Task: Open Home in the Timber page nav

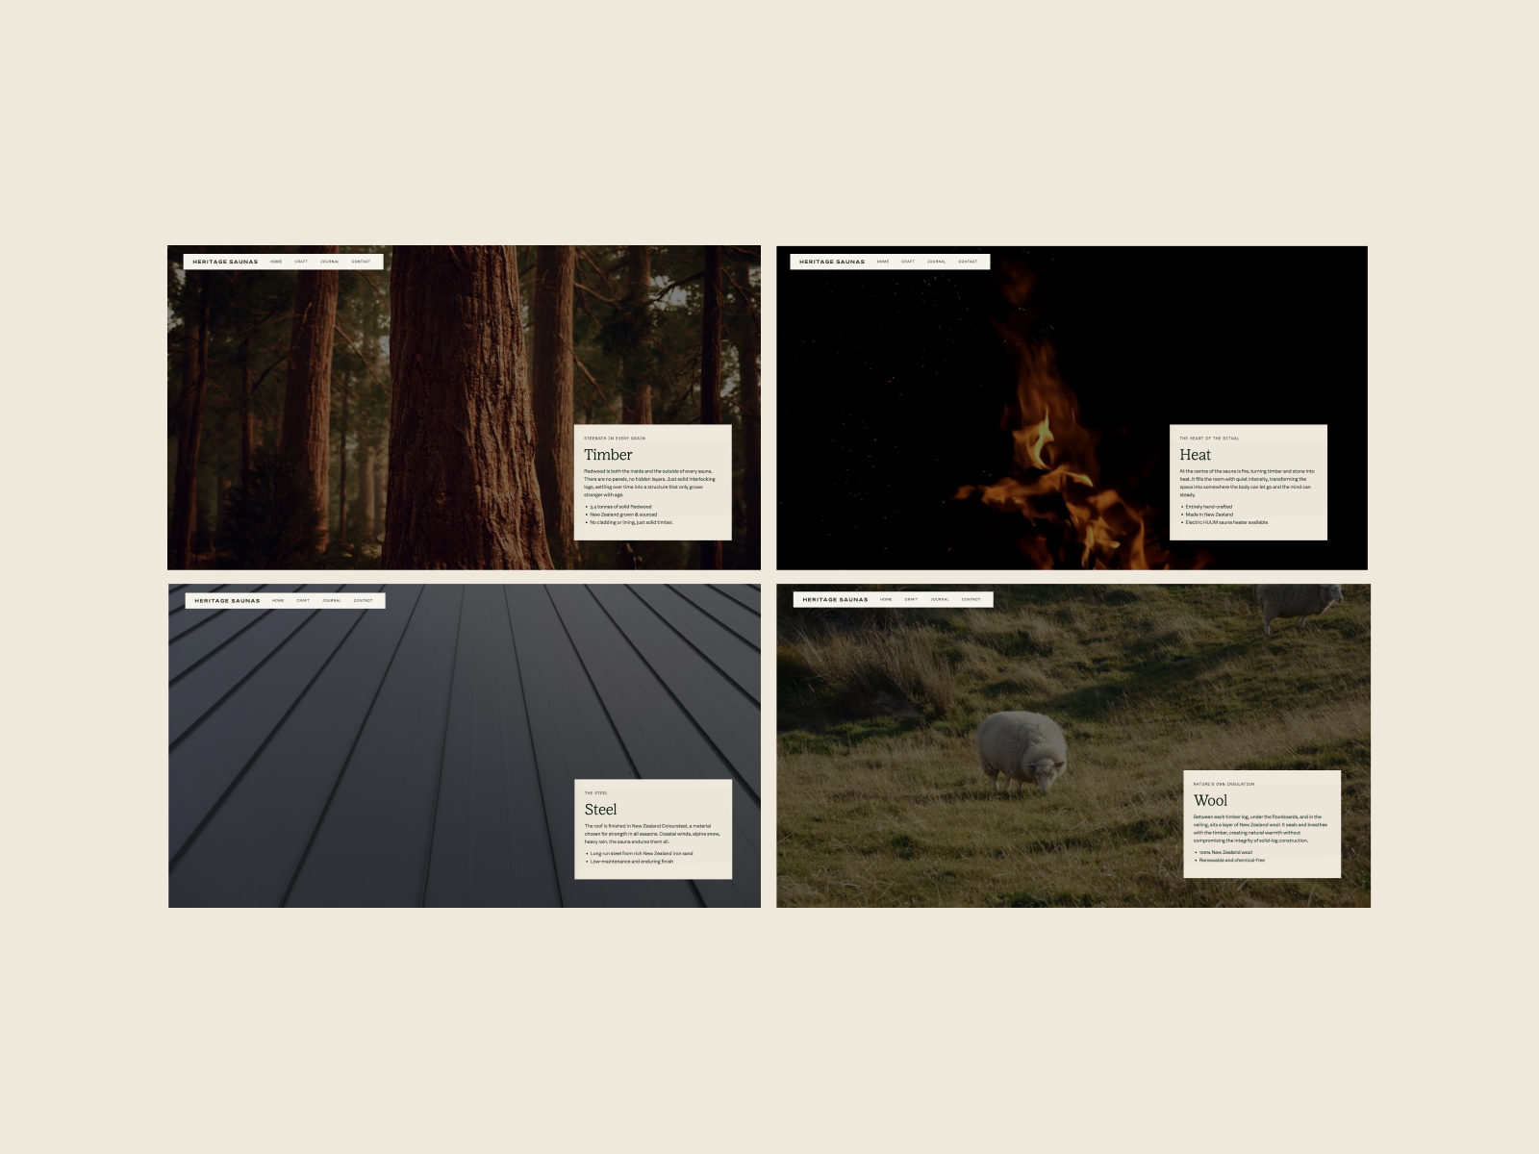Action: tap(276, 262)
